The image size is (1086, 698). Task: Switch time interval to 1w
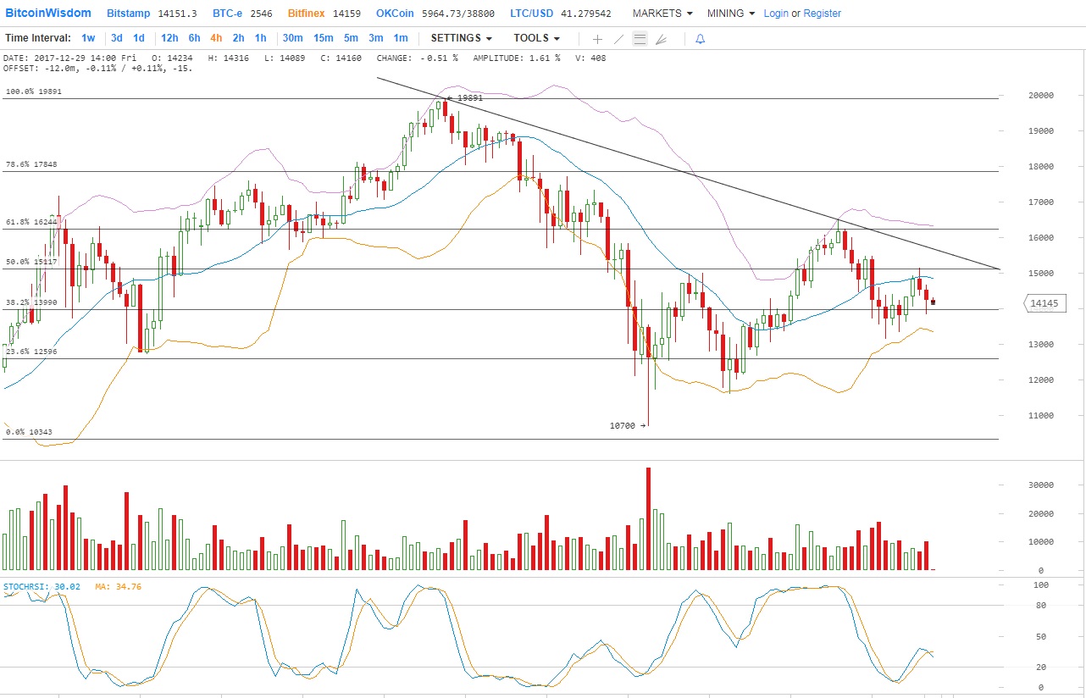pyautogui.click(x=88, y=38)
